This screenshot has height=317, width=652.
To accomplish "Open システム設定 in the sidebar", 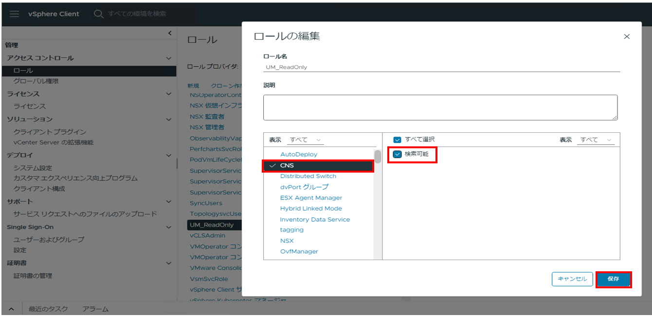I will click(33, 168).
